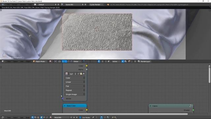Open the Cycles Render engine dropdown
Screen dimensions: 211x119
pos(97,4)
